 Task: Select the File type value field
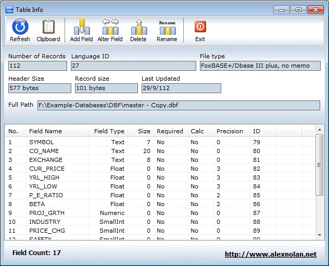click(260, 66)
